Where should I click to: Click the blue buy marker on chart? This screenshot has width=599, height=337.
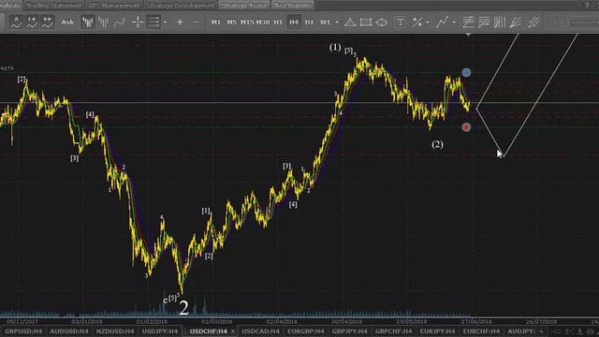466,73
